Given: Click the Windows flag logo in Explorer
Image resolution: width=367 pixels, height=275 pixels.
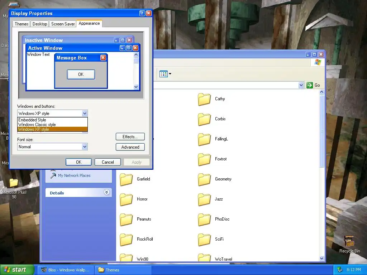Looking at the screenshot, I should [x=318, y=62].
